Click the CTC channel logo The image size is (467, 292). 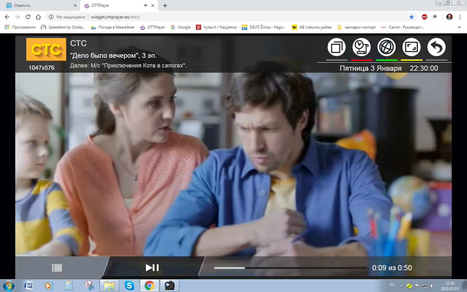pyautogui.click(x=46, y=49)
